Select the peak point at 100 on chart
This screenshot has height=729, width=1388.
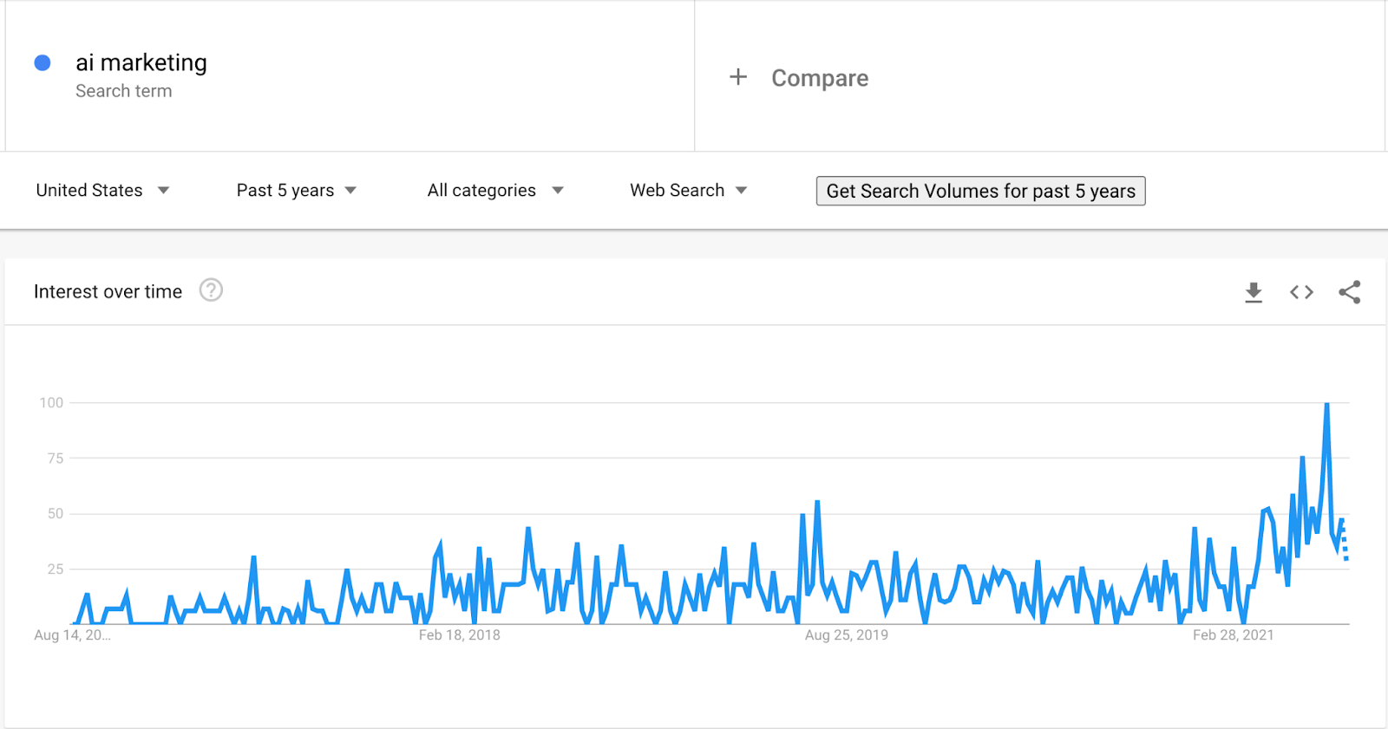tap(1326, 403)
